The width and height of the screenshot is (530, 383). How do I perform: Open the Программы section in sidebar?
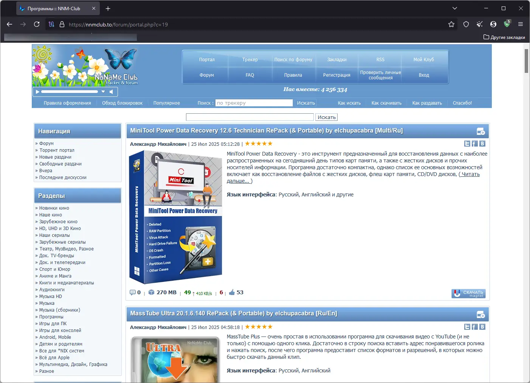[51, 317]
